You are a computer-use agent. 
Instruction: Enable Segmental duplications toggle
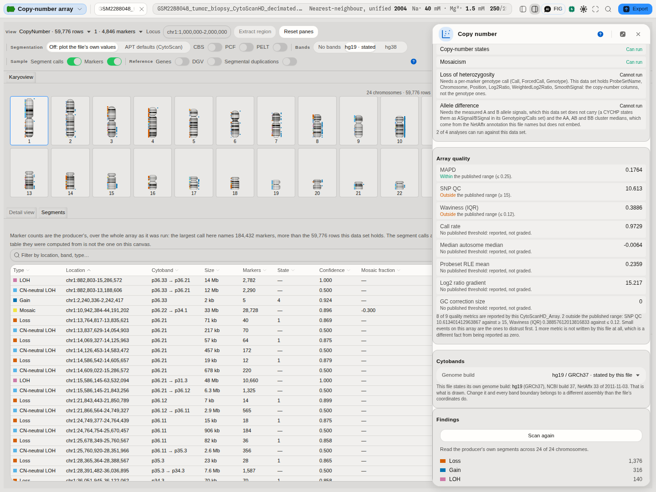point(290,61)
